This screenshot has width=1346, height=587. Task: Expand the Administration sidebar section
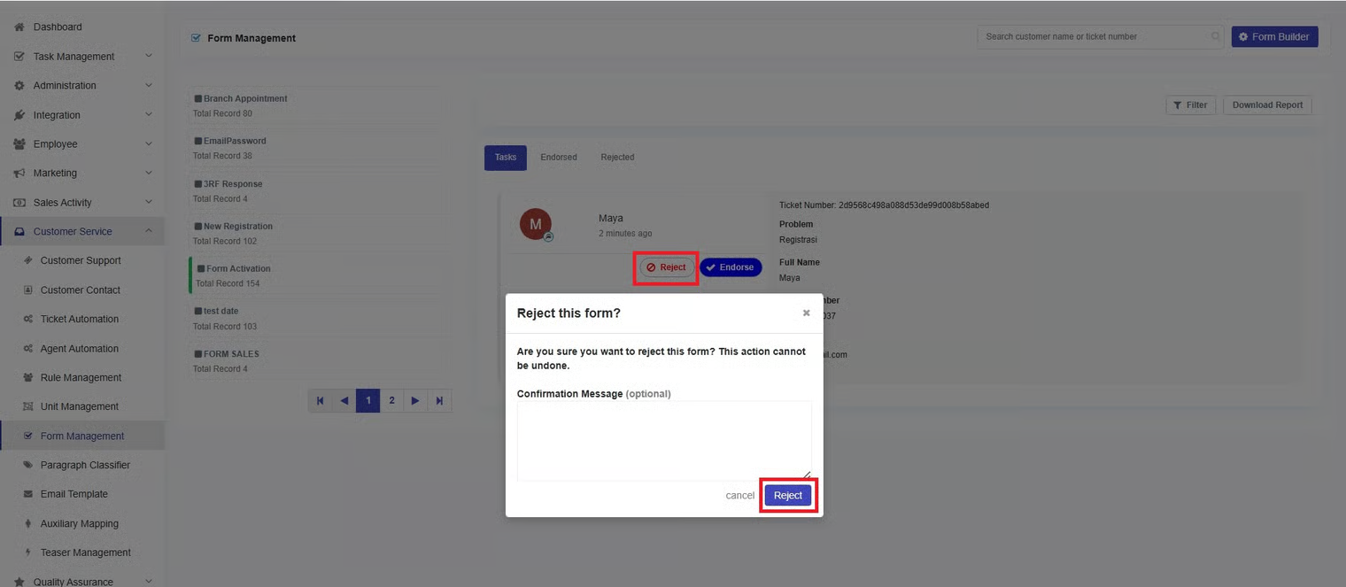tap(148, 86)
